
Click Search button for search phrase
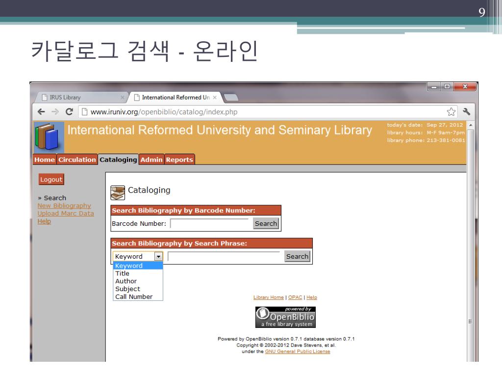point(298,256)
